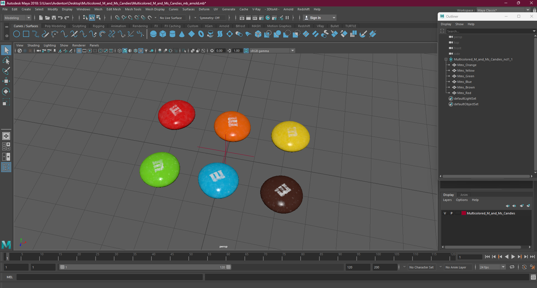
Task: Click the red color swatch of Multicolored_M_and_Ms_Candies layer
Action: (x=464, y=213)
